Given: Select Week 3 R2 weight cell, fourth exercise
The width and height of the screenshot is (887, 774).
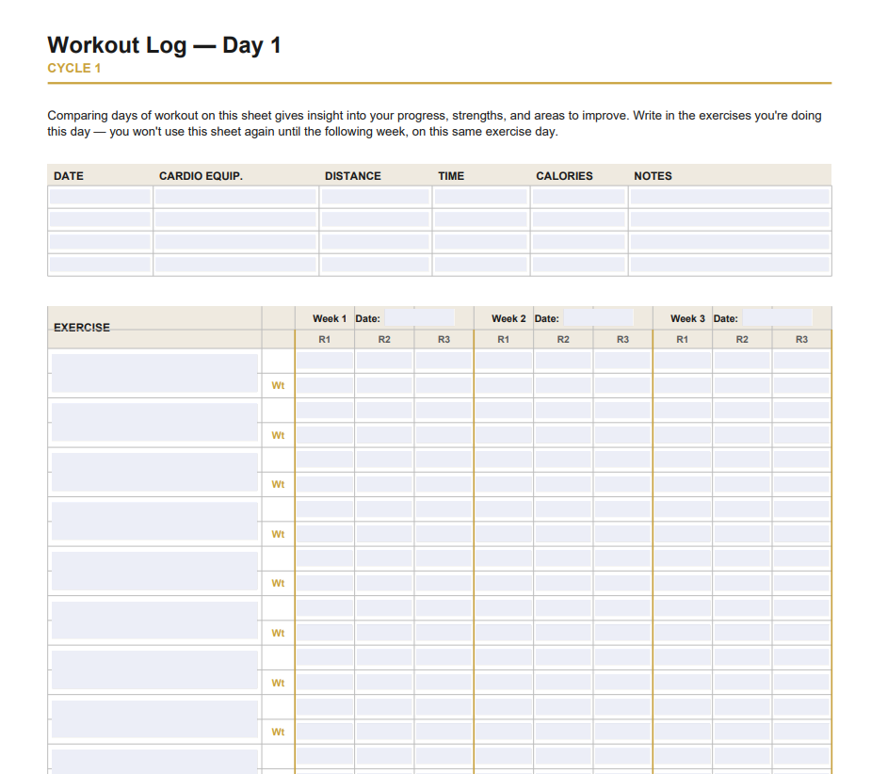Looking at the screenshot, I should pyautogui.click(x=742, y=534).
